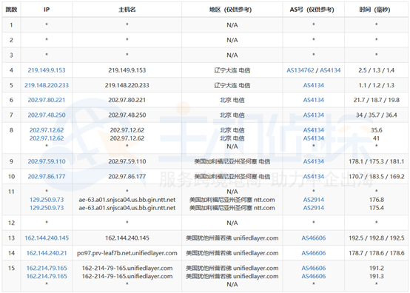Open AS4134 link in hop 9 row
Image resolution: width=410 pixels, height=293 pixels.
pyautogui.click(x=314, y=161)
